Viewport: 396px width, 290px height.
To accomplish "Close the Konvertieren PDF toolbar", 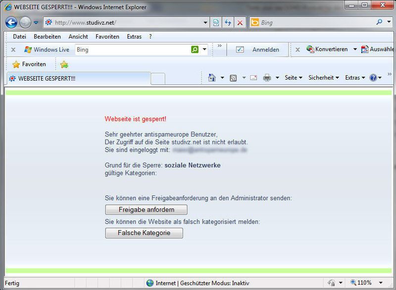I will [x=298, y=49].
